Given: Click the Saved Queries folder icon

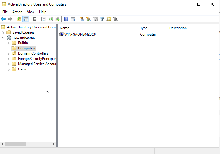Looking at the screenshot, I should 8,32.
